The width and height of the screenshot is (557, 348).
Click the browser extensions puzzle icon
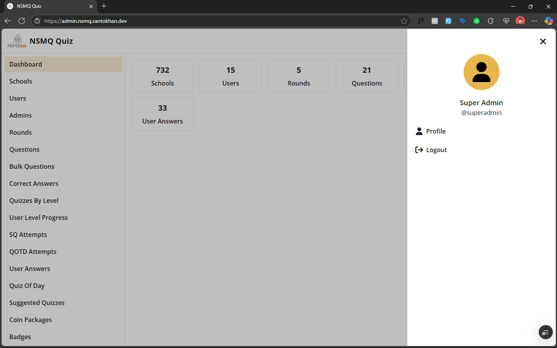490,21
